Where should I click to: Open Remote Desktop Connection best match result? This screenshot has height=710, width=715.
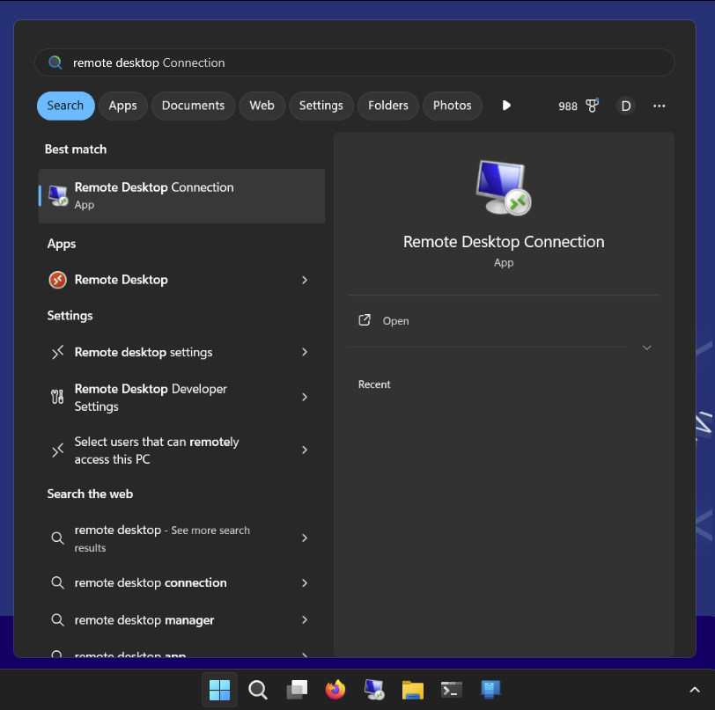(x=181, y=196)
